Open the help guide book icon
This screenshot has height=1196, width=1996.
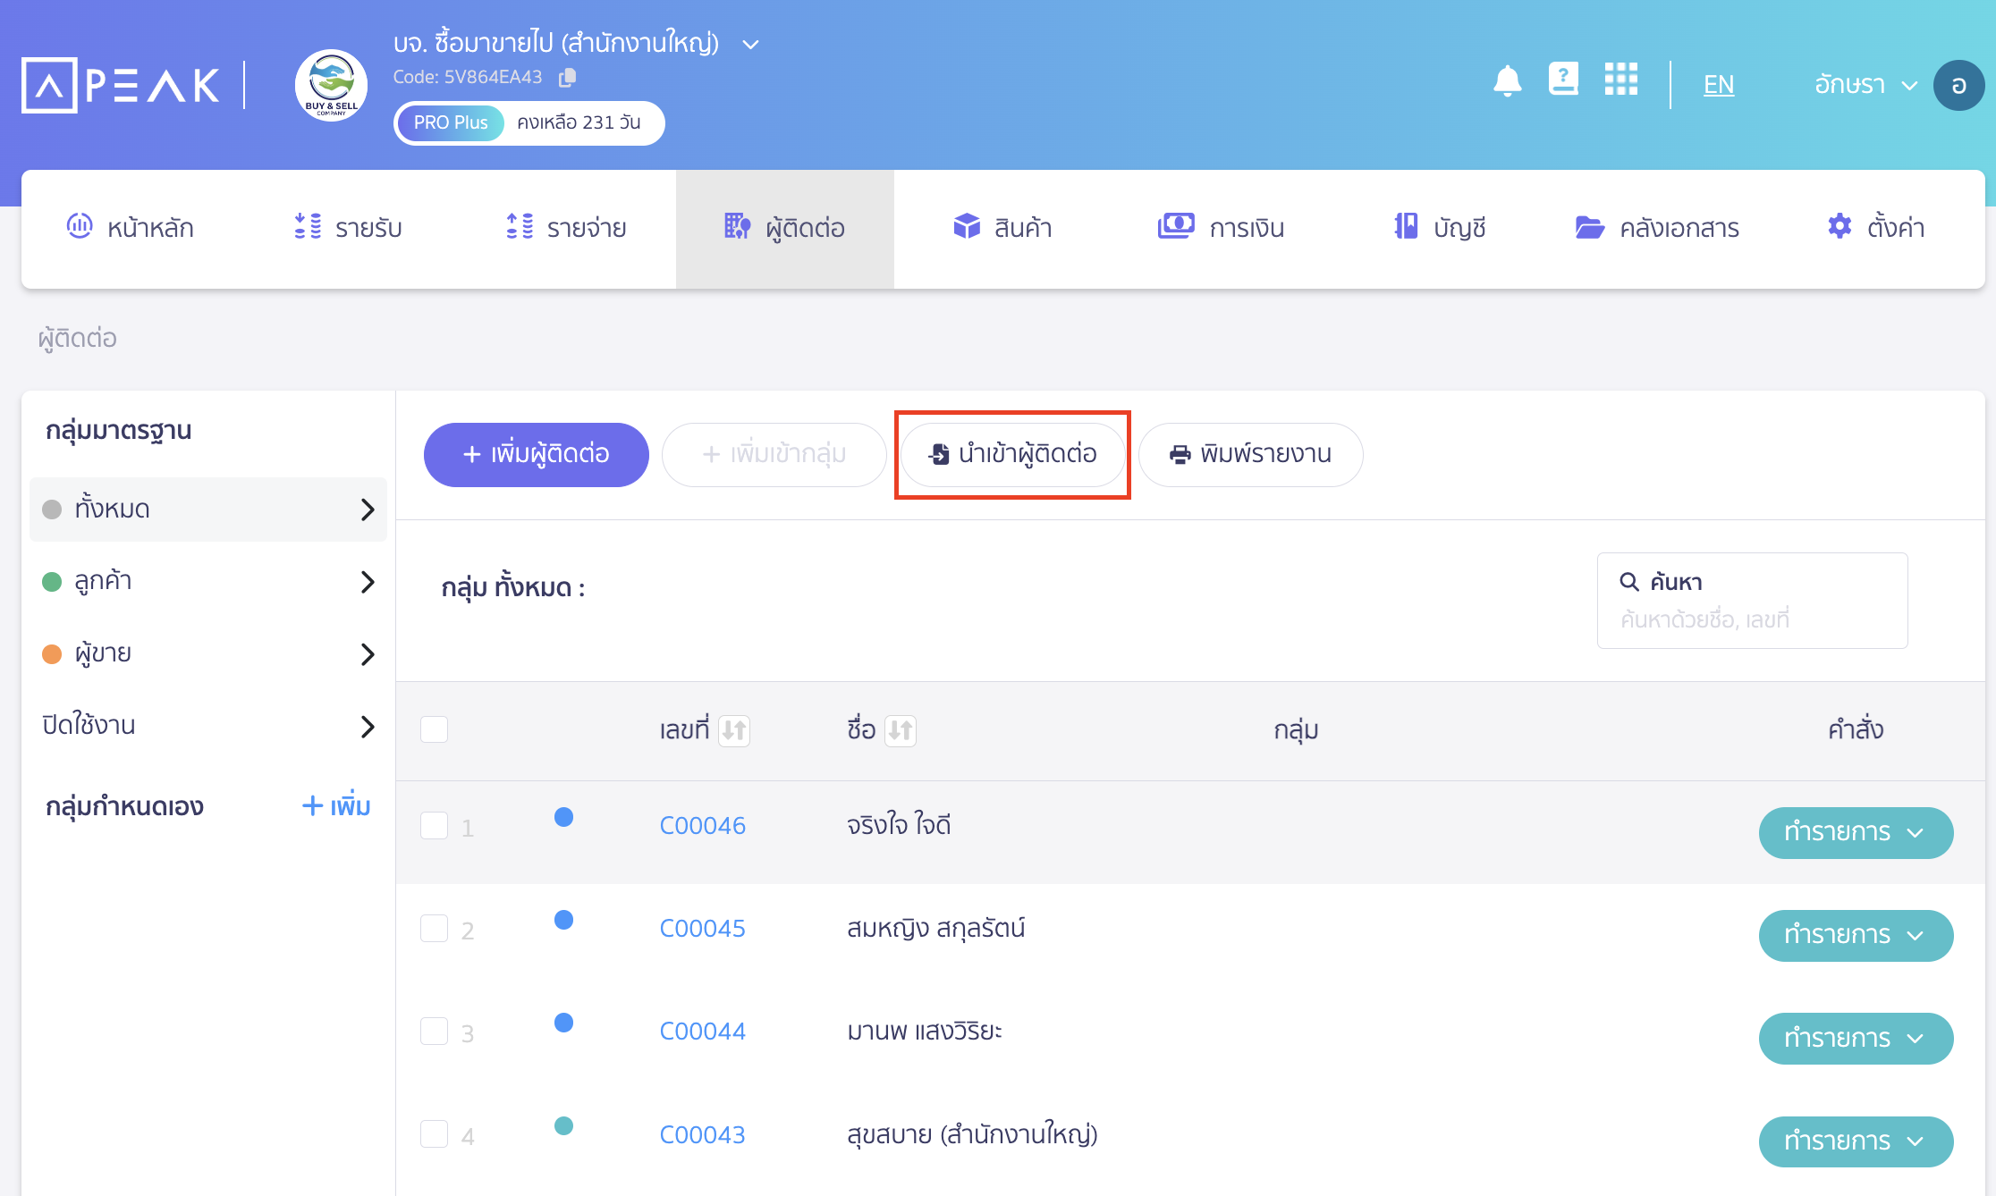1562,79
